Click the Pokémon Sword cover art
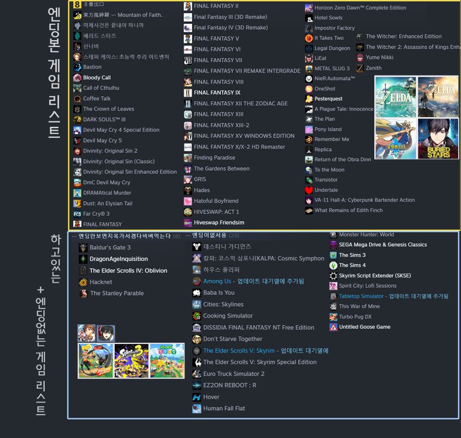The height and width of the screenshot is (438, 461). [396, 139]
